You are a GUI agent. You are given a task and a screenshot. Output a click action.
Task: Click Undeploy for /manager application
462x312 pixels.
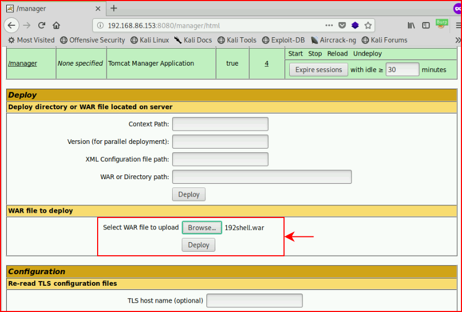pyautogui.click(x=367, y=54)
